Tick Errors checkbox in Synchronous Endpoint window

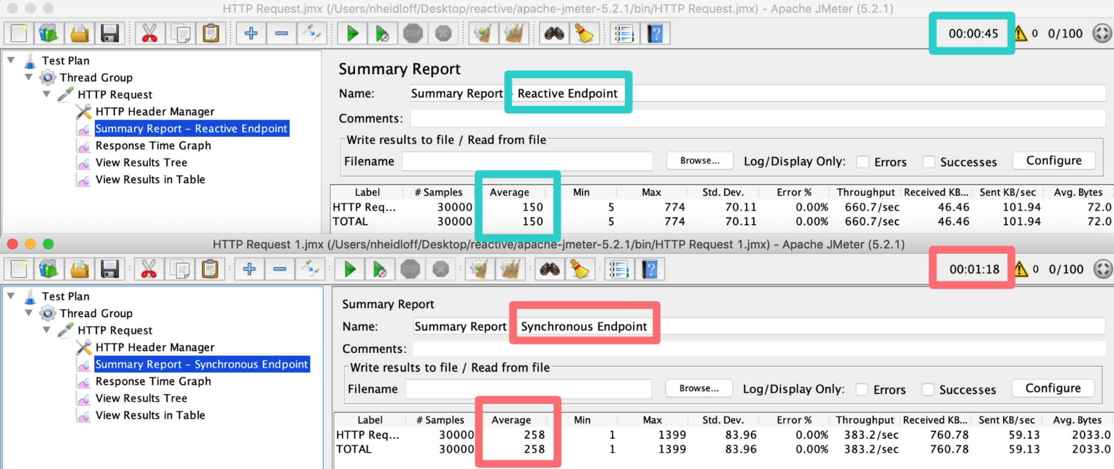click(862, 390)
